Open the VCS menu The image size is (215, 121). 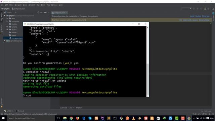(x=48, y=5)
